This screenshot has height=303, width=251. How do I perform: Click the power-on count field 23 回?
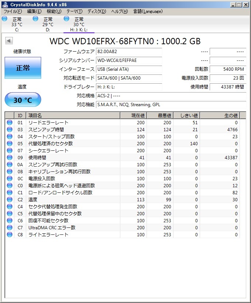228,78
